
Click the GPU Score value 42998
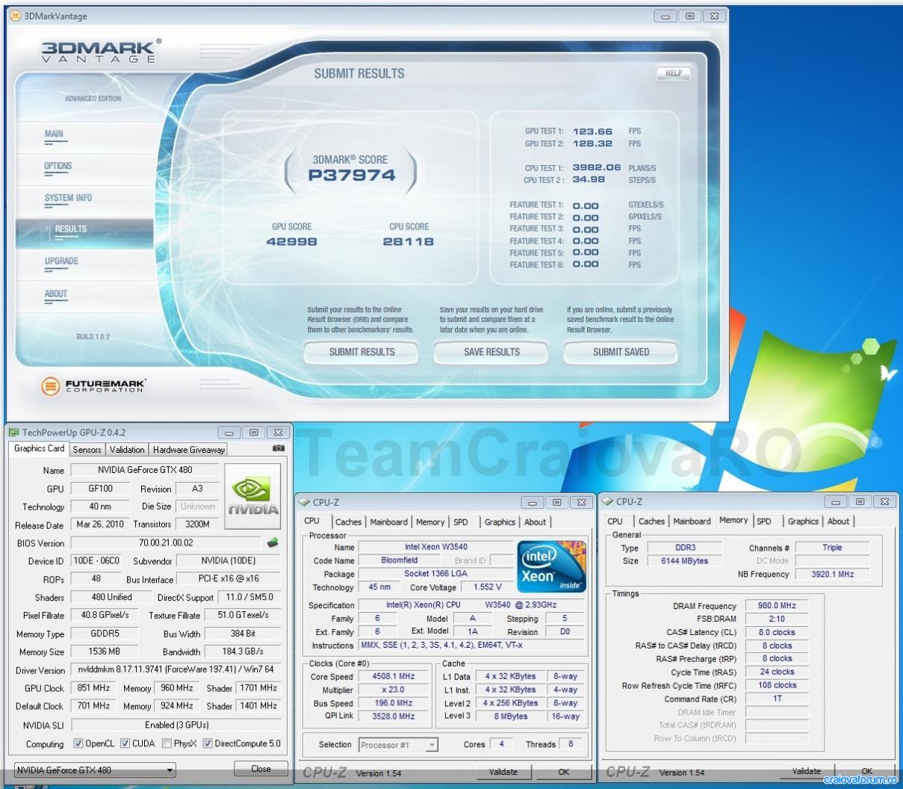click(291, 242)
